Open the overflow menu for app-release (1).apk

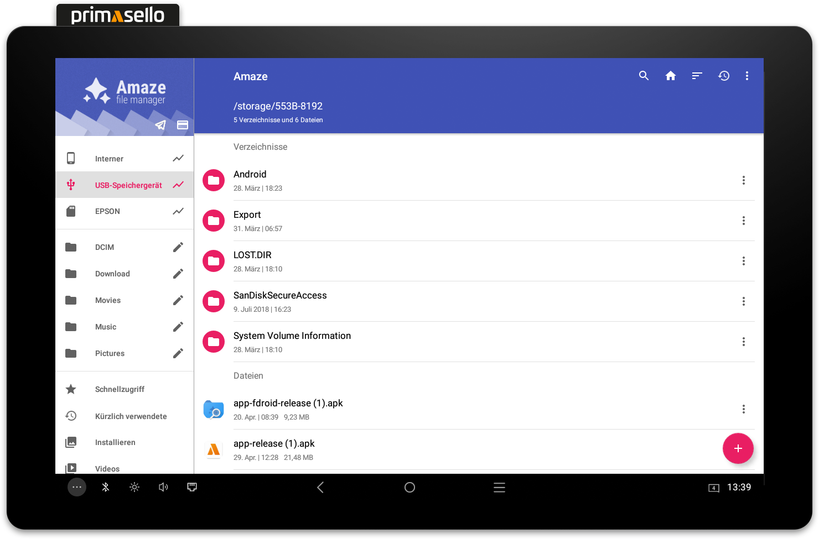(x=744, y=449)
